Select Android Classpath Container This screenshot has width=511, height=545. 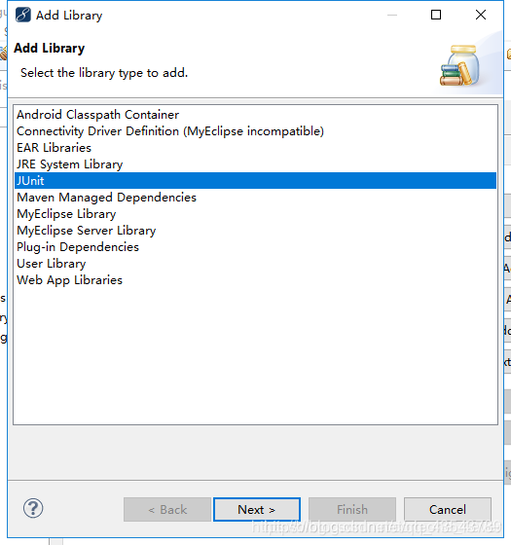coord(255,115)
